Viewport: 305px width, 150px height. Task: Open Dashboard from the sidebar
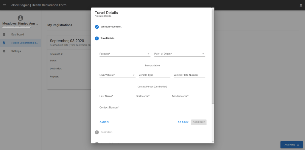[18, 35]
